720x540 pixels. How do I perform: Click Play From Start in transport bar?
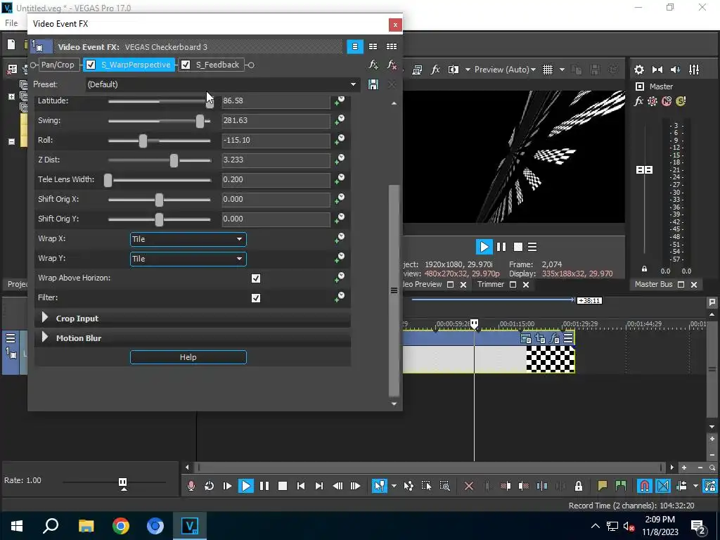(227, 486)
